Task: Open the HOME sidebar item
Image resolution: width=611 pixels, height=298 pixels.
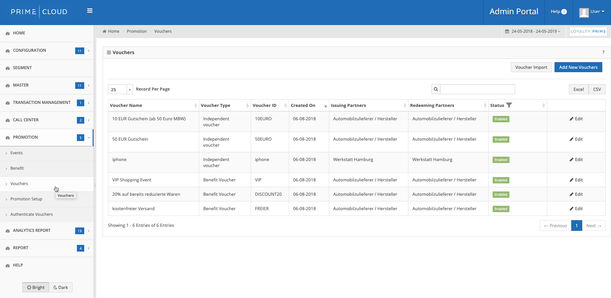Action: coord(47,33)
